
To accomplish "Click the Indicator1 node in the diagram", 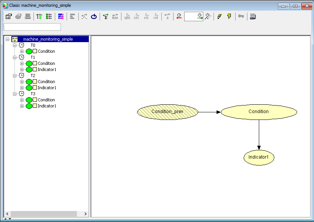I will [x=258, y=157].
